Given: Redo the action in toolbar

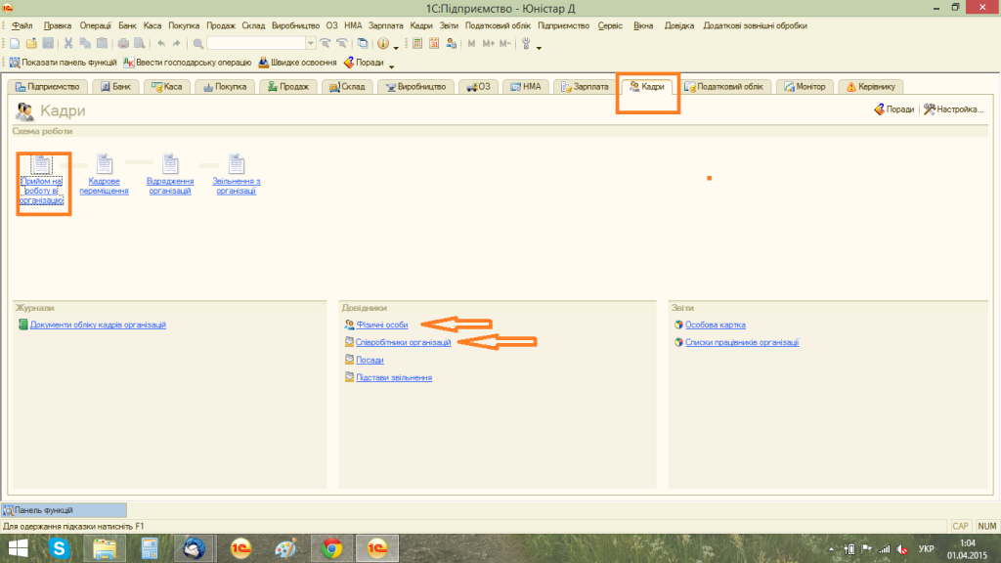Looking at the screenshot, I should pos(177,43).
